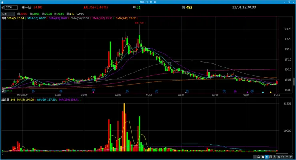Click the magenta triangle marker before 10/02
This screenshot has height=160, width=296.
248,92
